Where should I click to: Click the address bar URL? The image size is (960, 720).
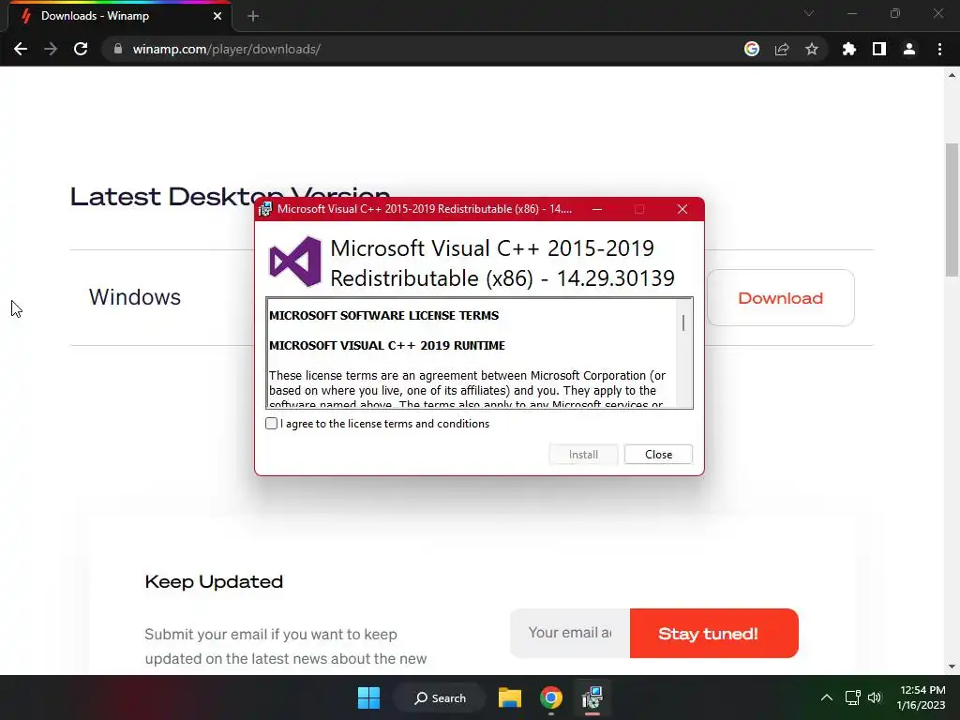(227, 49)
